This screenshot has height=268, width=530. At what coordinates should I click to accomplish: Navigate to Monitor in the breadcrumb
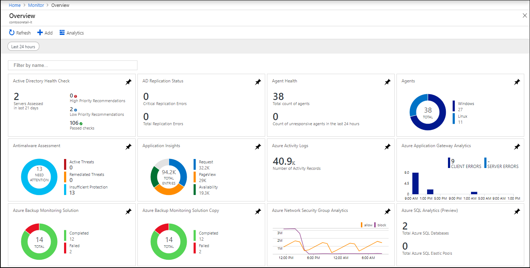point(36,5)
